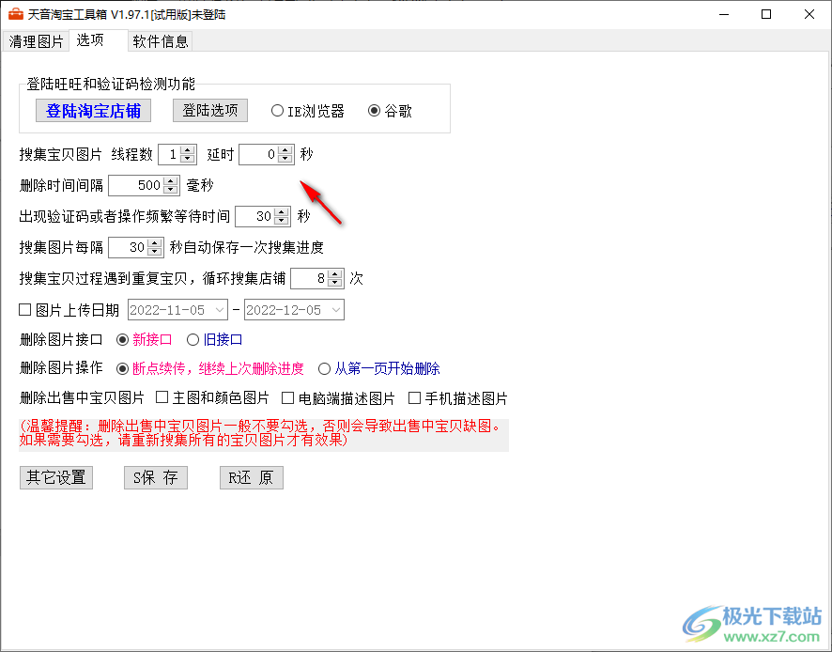Check the 电脑端描述图片 checkbox

[287, 397]
